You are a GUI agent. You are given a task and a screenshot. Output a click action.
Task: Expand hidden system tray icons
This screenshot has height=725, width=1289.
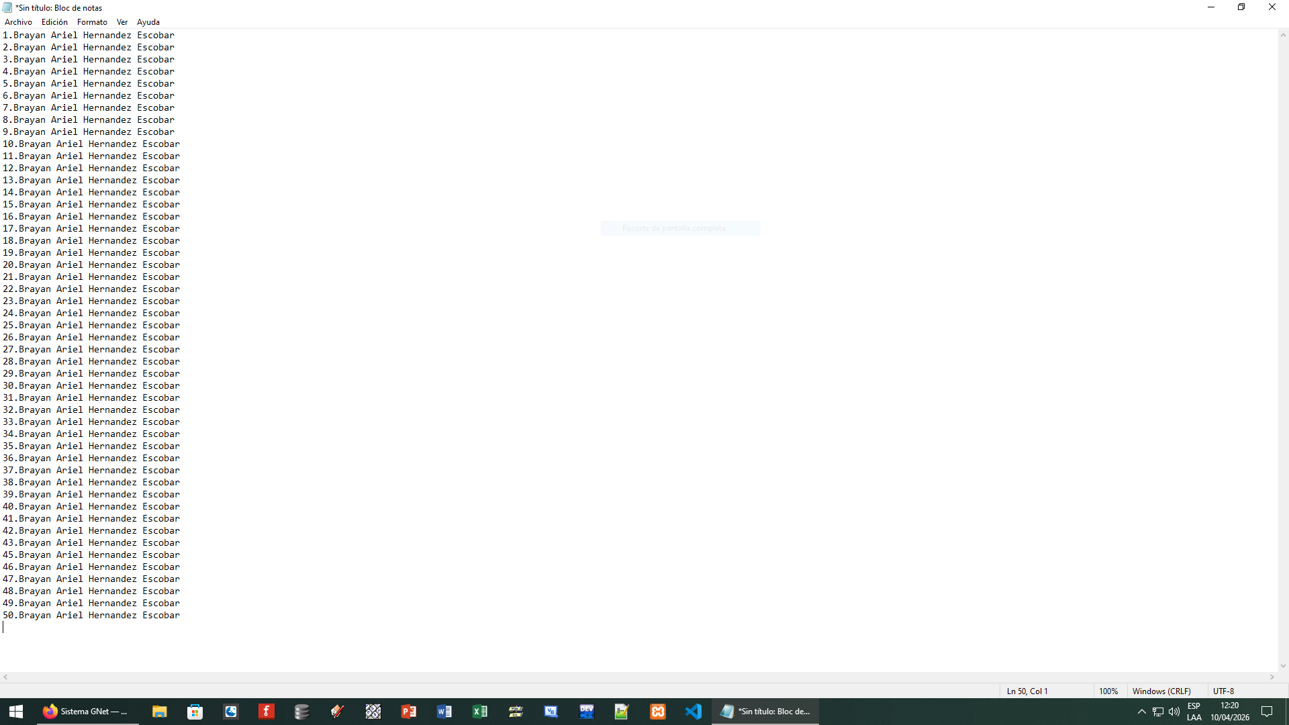[x=1141, y=712]
